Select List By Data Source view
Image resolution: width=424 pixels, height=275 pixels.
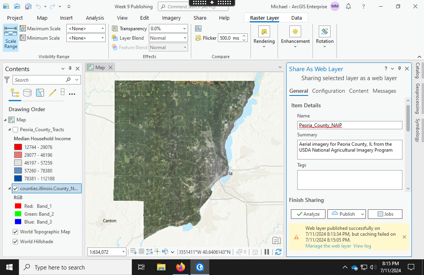(27, 93)
